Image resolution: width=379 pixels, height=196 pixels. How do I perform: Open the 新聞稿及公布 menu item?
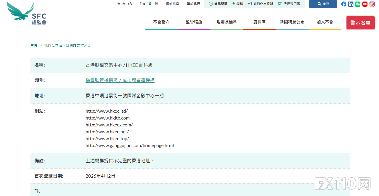292,22
